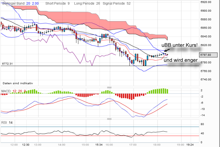220x147 pixels.
Task: Click the MACD indicator label
Action: [6, 91]
